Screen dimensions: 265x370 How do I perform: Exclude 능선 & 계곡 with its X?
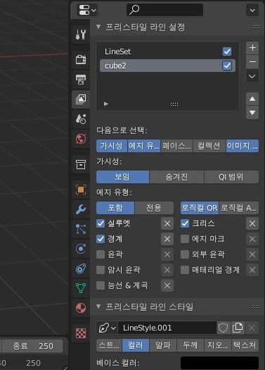tap(167, 285)
